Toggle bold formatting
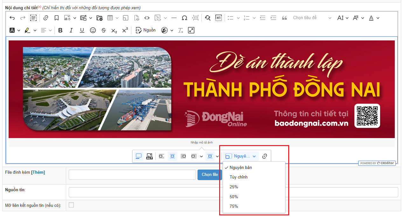 [x=60, y=30]
